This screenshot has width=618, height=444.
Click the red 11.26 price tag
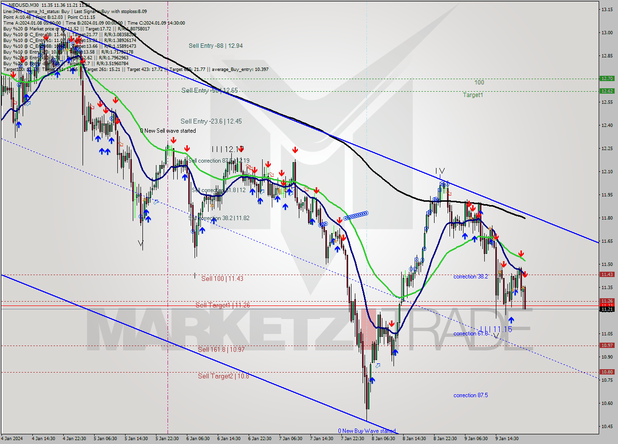607,301
